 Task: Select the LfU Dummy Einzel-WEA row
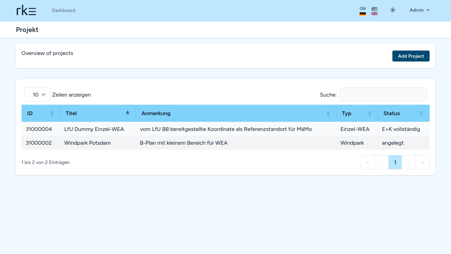tap(94, 129)
